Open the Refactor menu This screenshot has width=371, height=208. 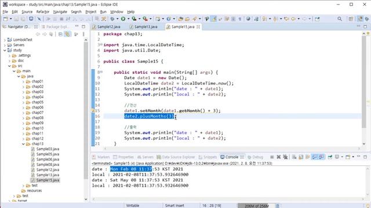click(x=42, y=12)
